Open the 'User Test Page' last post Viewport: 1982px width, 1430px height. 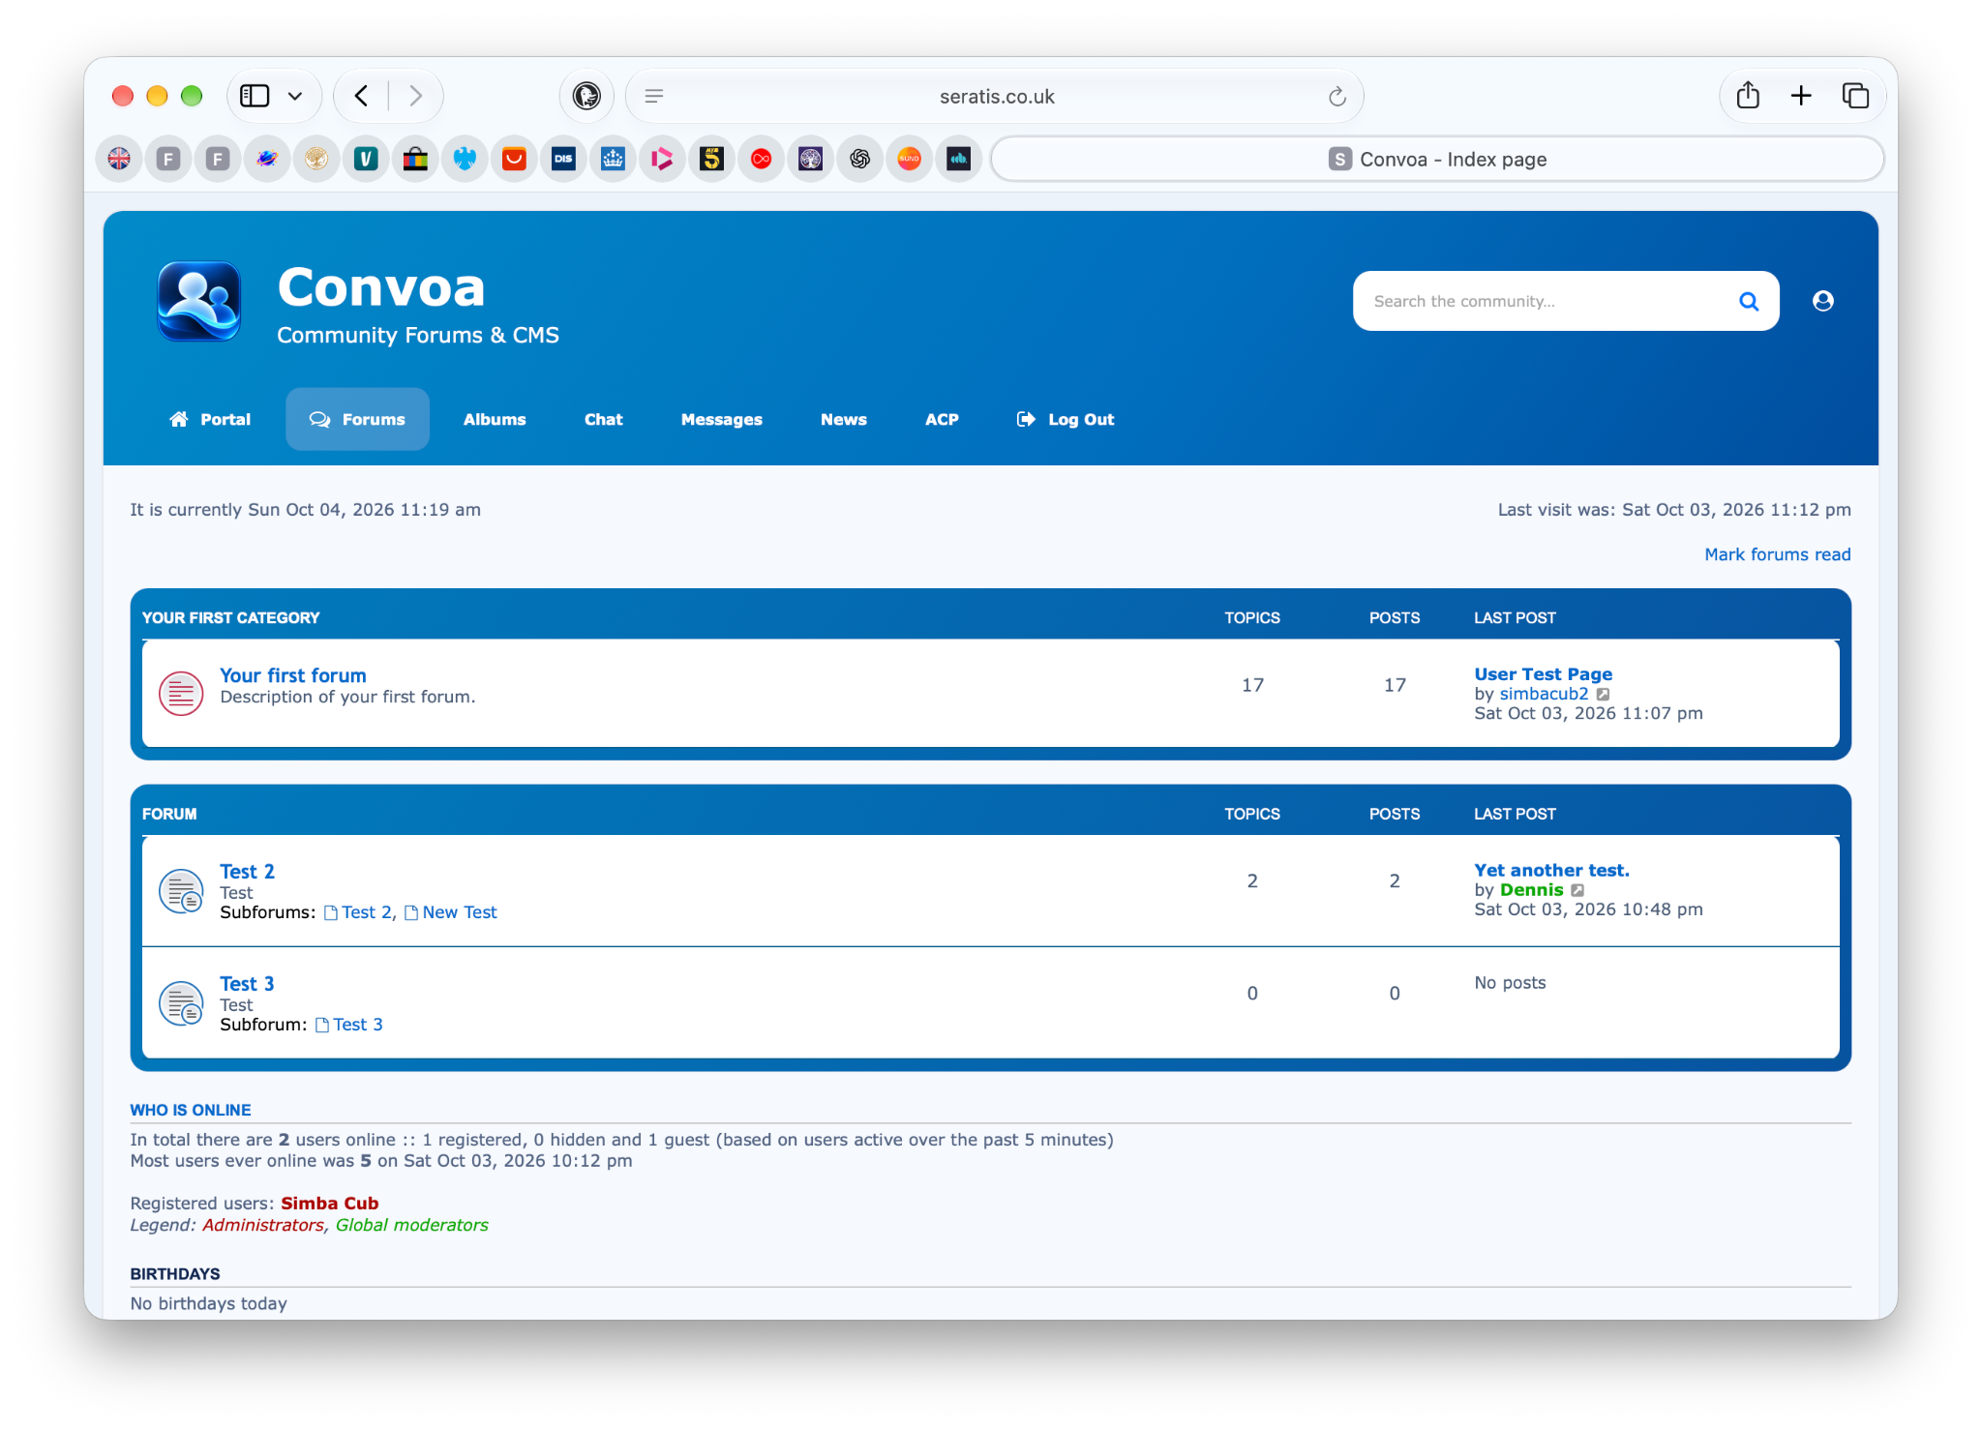click(x=1543, y=673)
